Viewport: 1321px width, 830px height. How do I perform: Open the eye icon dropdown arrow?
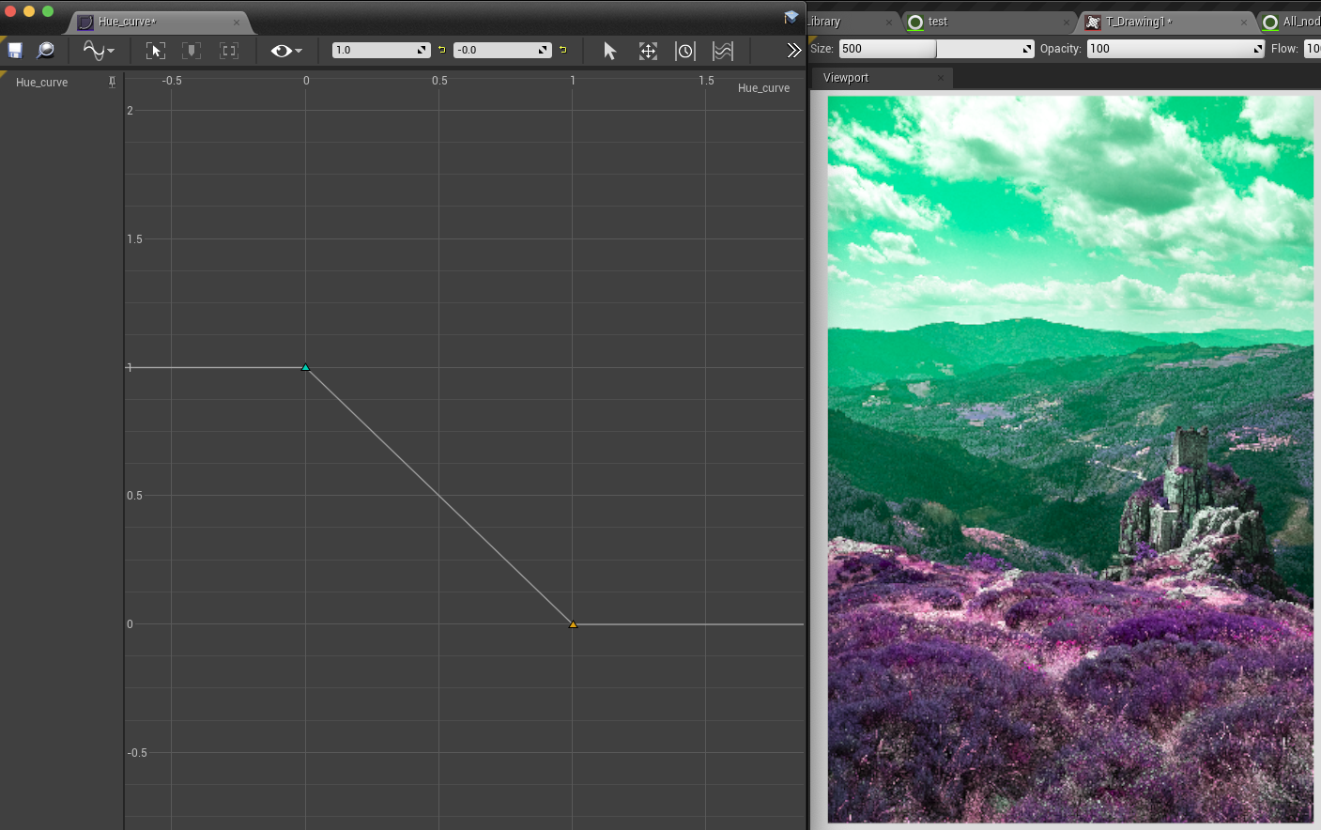coord(299,50)
